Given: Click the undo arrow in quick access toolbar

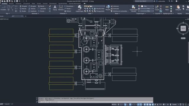Looking at the screenshot, I should pos(19,1).
